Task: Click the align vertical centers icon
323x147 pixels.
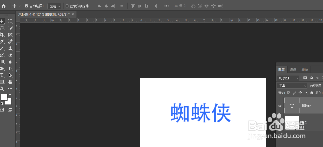Action: [140, 6]
